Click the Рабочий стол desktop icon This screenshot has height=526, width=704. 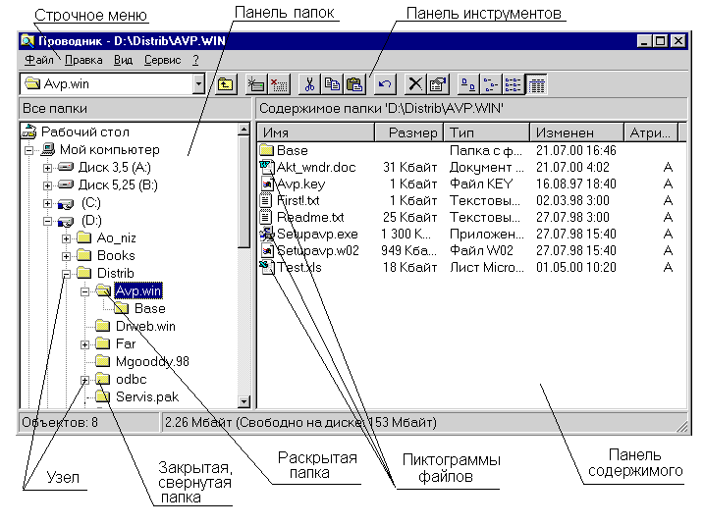pos(29,131)
